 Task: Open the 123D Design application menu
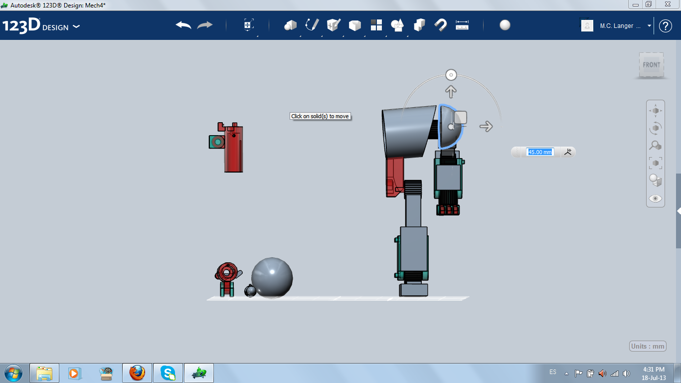(x=41, y=26)
